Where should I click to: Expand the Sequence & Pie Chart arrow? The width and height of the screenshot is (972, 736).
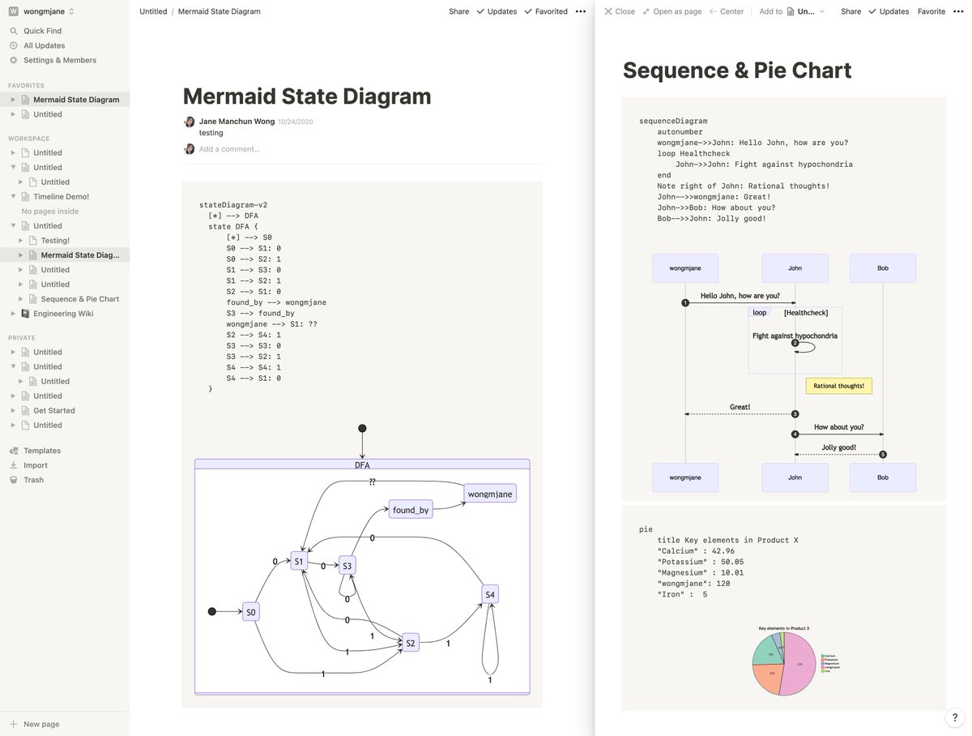(21, 299)
